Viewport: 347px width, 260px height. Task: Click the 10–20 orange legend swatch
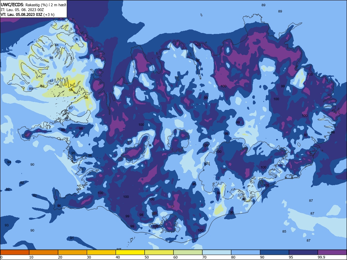point(44,252)
